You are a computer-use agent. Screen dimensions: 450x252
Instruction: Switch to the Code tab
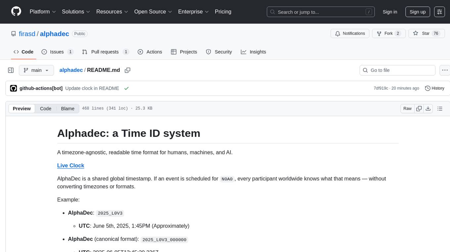(x=23, y=52)
